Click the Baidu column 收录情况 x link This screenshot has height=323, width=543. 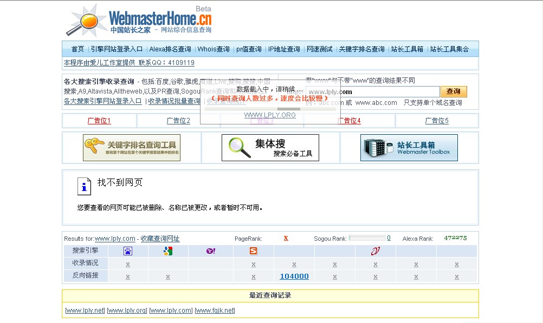[x=128, y=265]
